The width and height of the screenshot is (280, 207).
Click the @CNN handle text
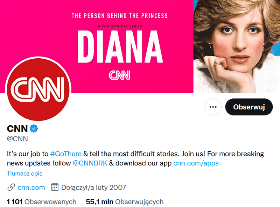tap(17, 139)
